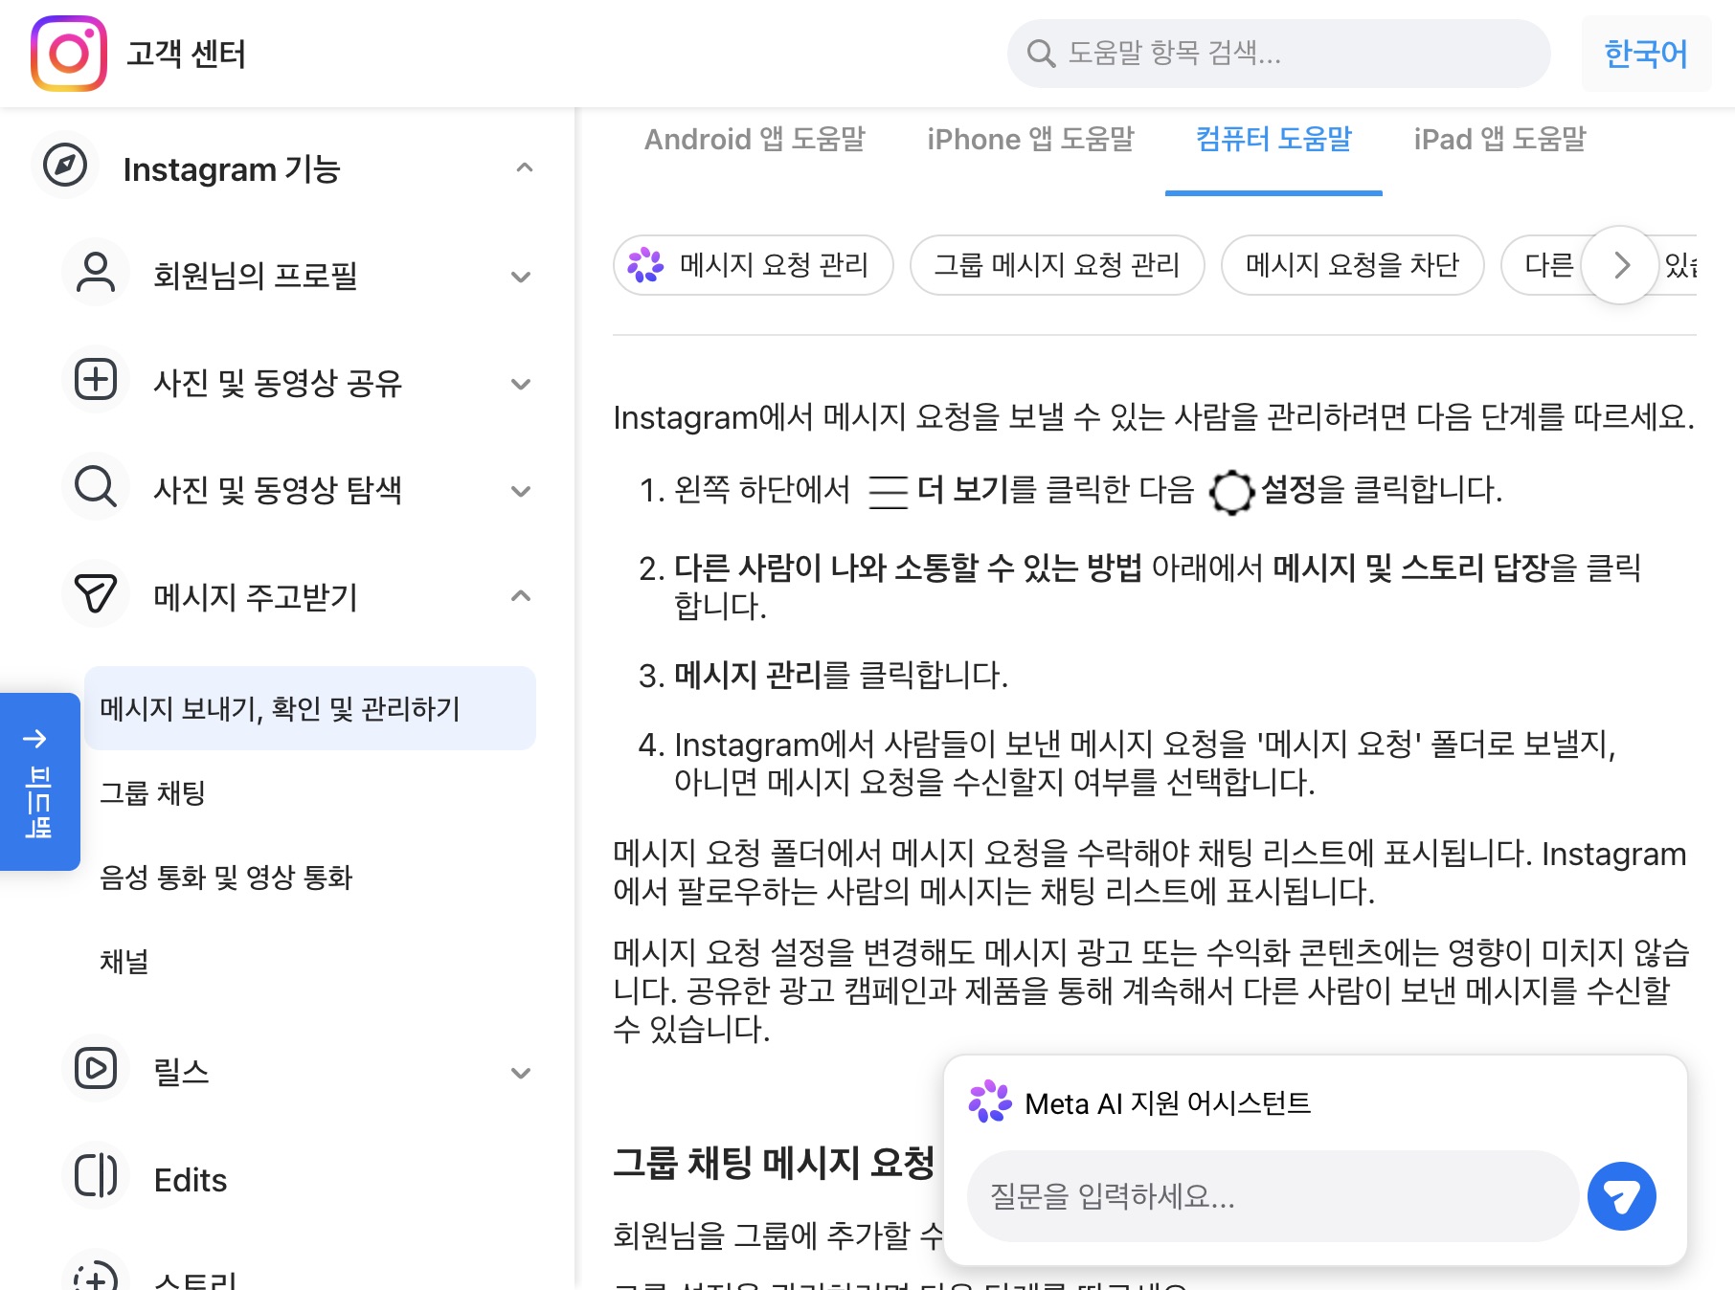Viewport: 1735px width, 1290px height.
Task: Click the Meta AI 지원 어시스턴트 title
Action: [x=1167, y=1103]
